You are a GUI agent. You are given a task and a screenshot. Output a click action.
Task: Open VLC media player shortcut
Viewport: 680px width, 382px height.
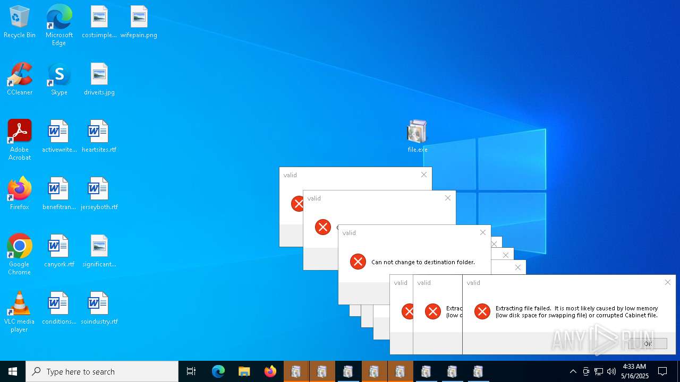pyautogui.click(x=20, y=312)
